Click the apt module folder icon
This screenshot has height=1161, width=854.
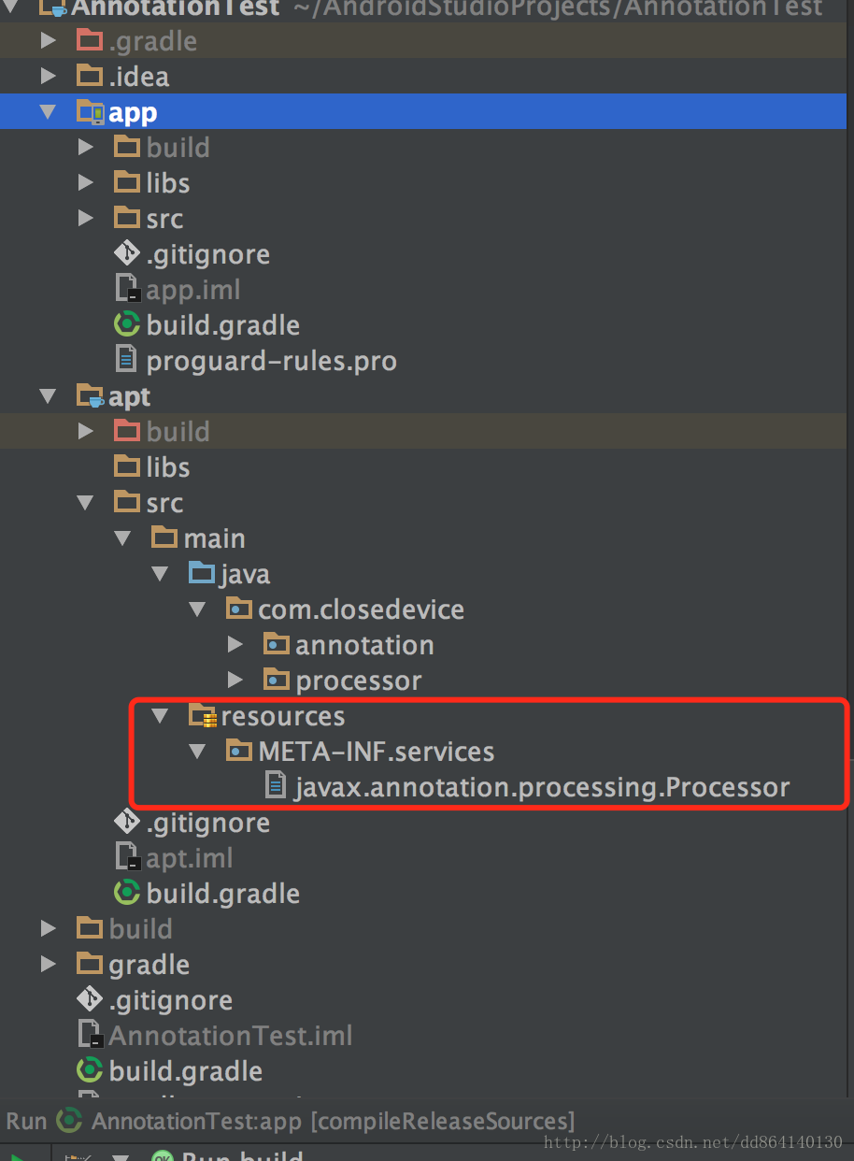[91, 396]
